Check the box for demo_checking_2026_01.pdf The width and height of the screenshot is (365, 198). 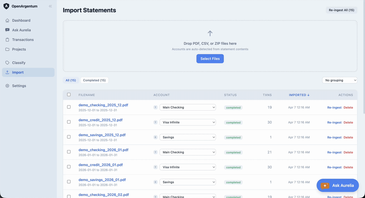coord(69,152)
